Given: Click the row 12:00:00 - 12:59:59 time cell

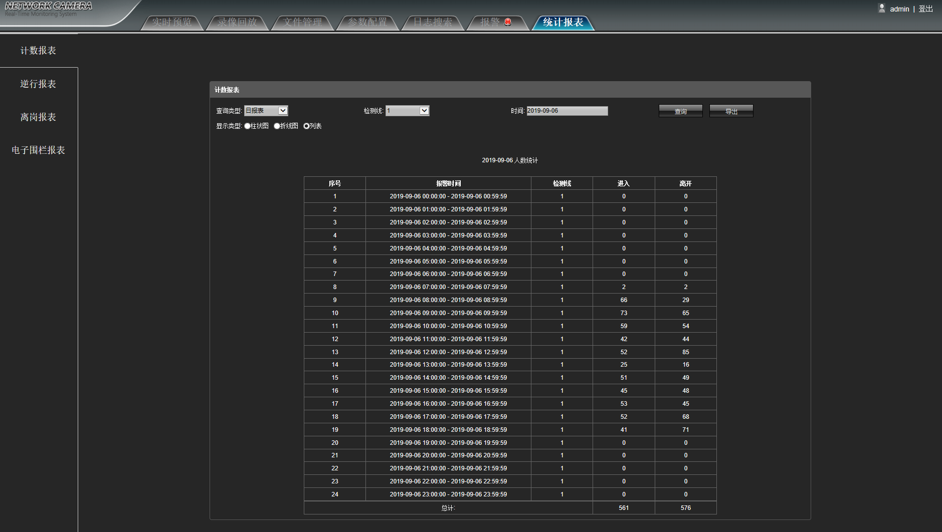Looking at the screenshot, I should click(x=448, y=352).
